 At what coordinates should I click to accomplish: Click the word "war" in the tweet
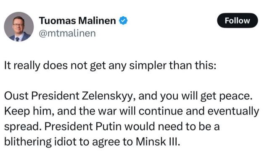(x=108, y=112)
